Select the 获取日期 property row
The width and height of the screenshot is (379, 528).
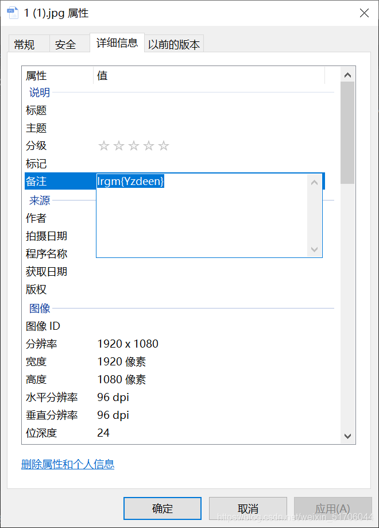175,271
